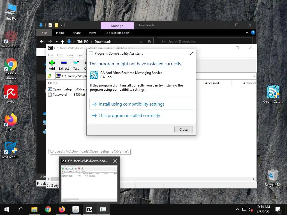Open File Explorer from taskbar
The image size is (287, 215).
coord(34,209)
